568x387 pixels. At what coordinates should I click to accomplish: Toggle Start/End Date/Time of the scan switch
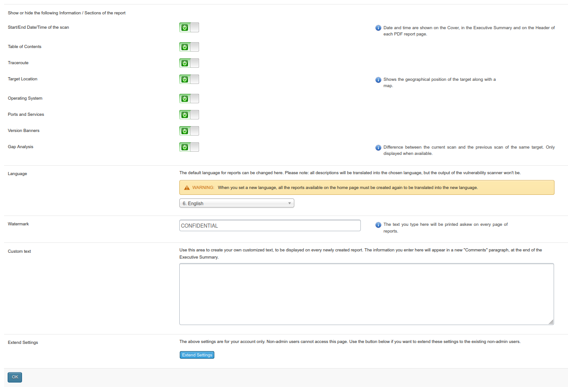coord(189,27)
